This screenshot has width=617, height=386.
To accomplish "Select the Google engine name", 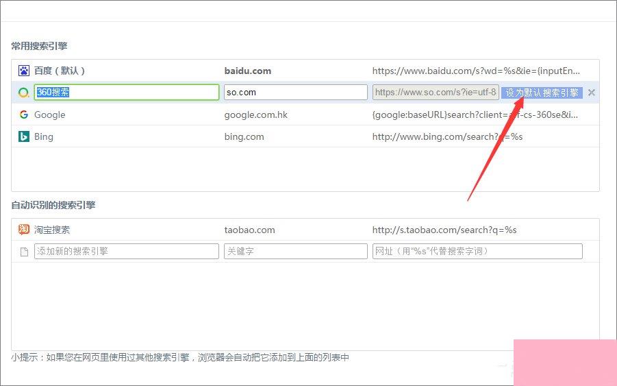I will click(x=49, y=114).
